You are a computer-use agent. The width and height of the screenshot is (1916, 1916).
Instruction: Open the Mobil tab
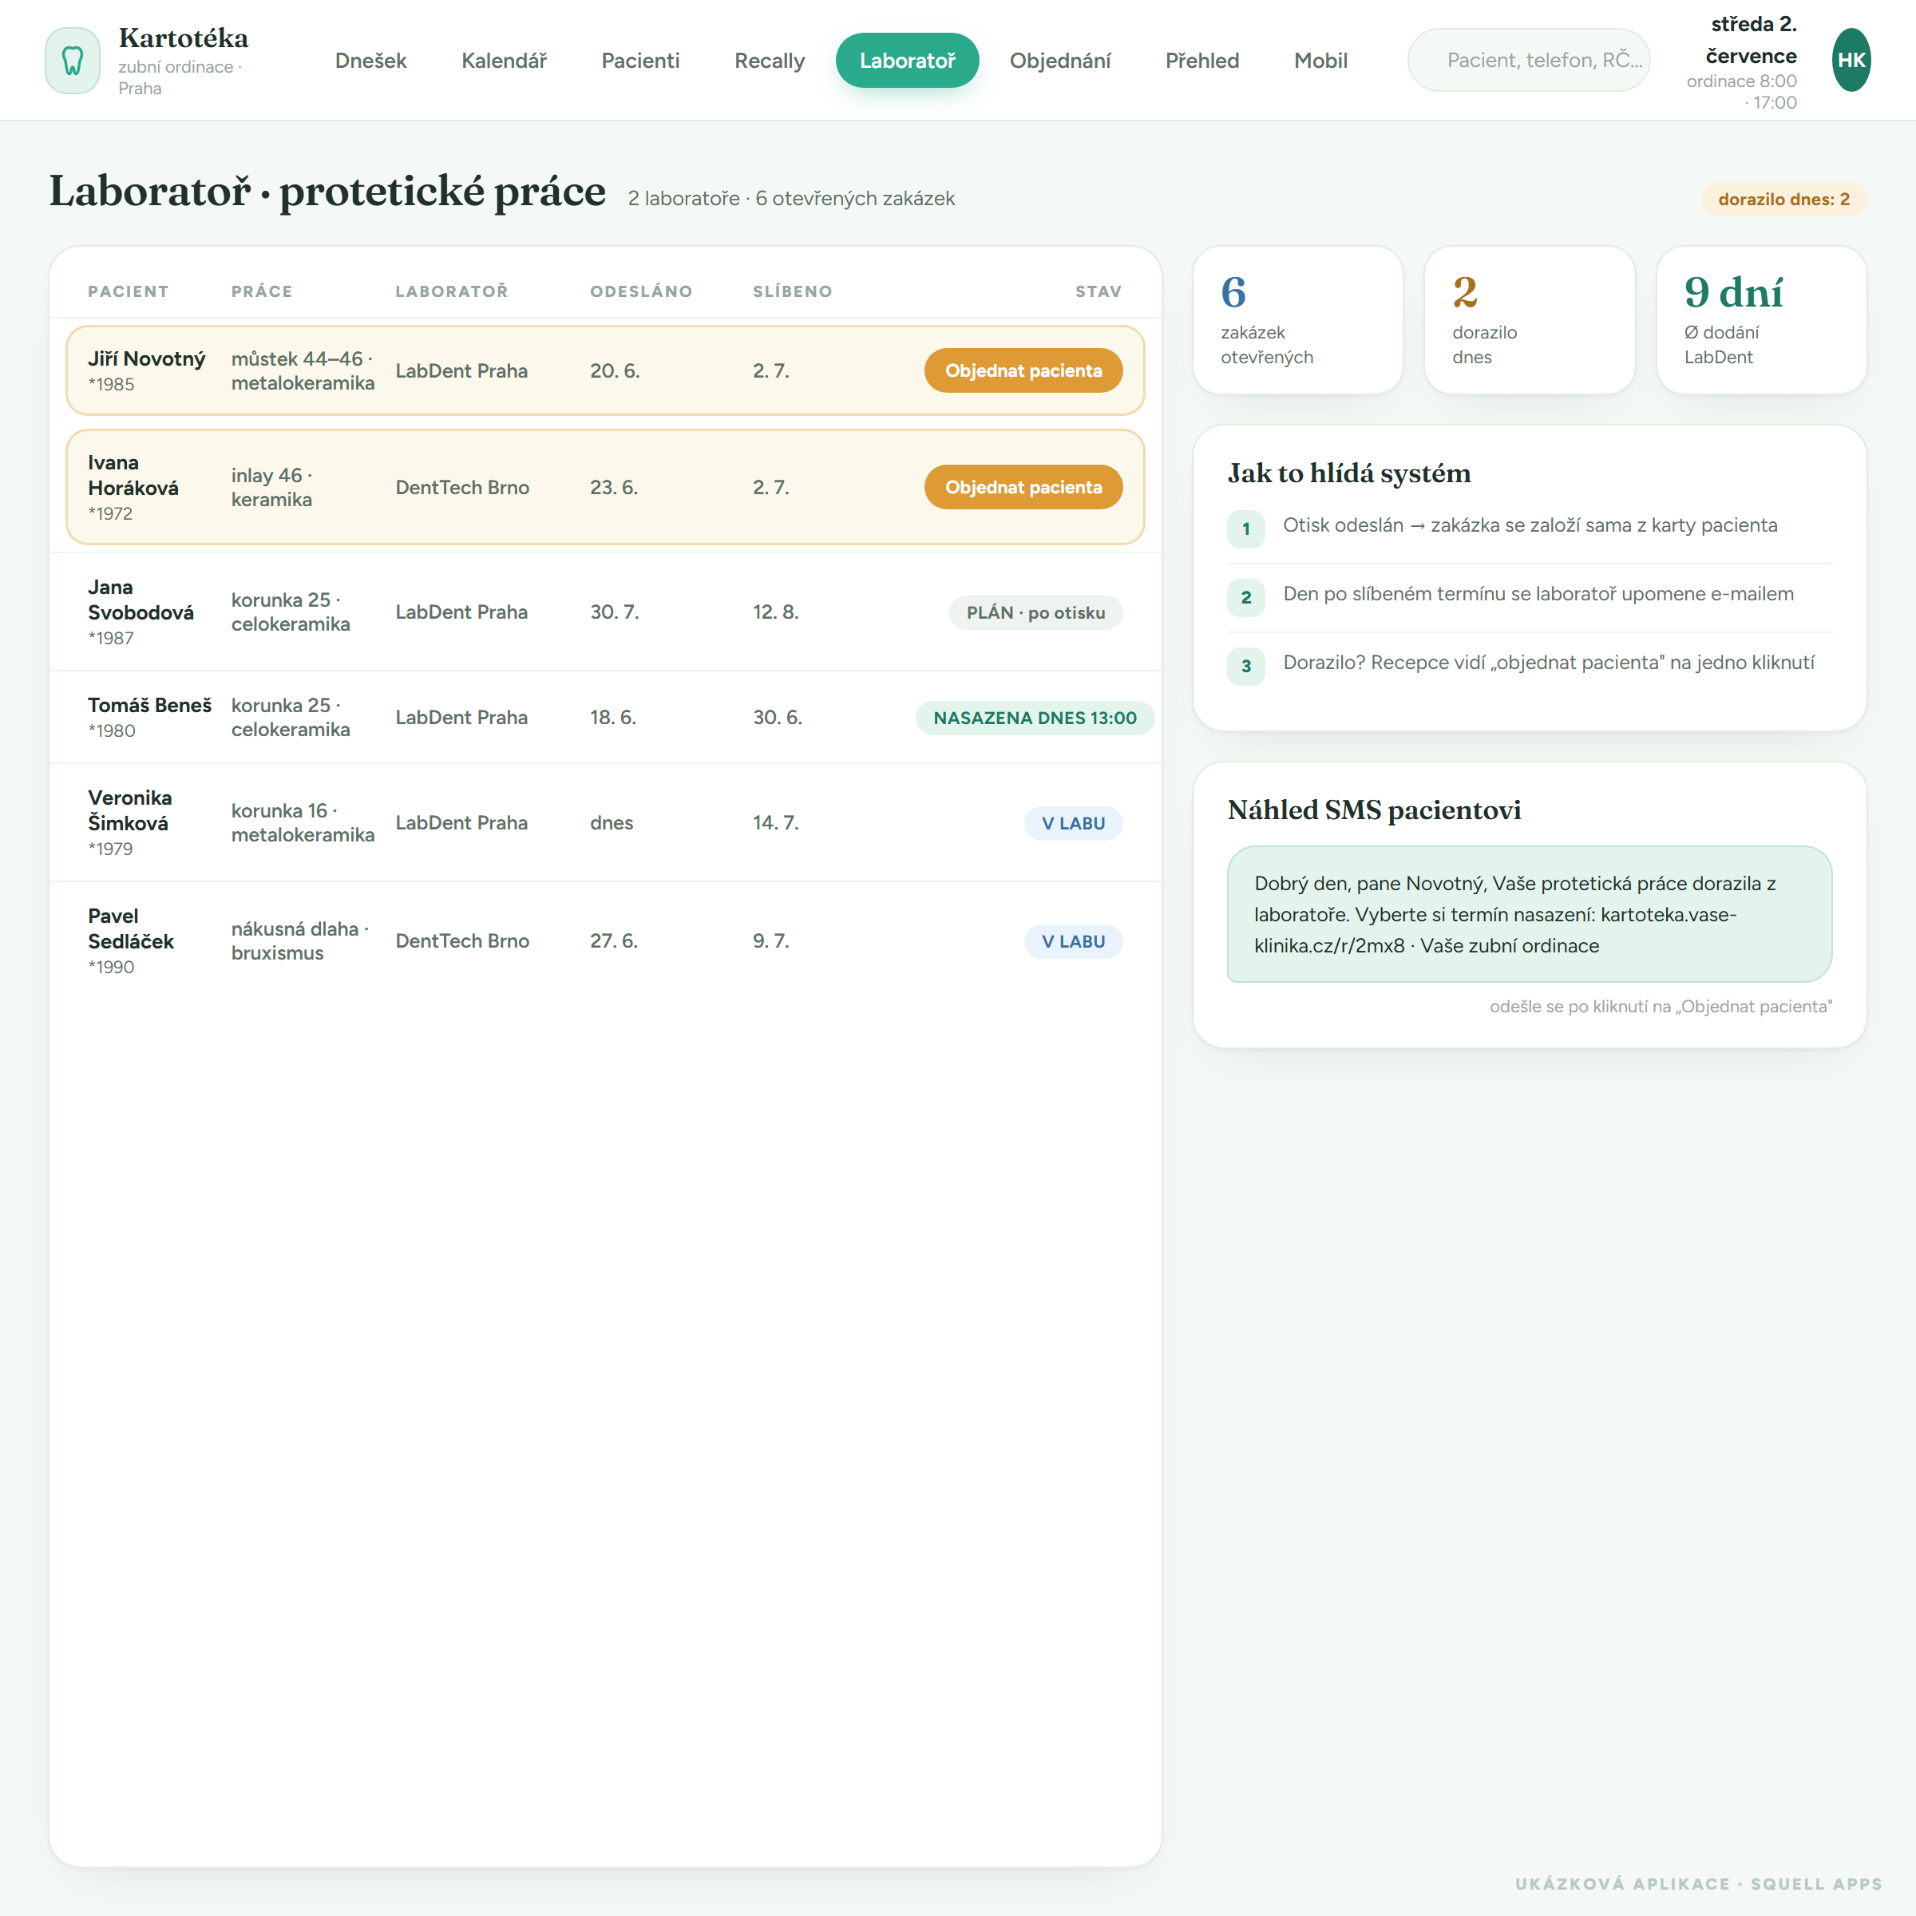pyautogui.click(x=1321, y=61)
